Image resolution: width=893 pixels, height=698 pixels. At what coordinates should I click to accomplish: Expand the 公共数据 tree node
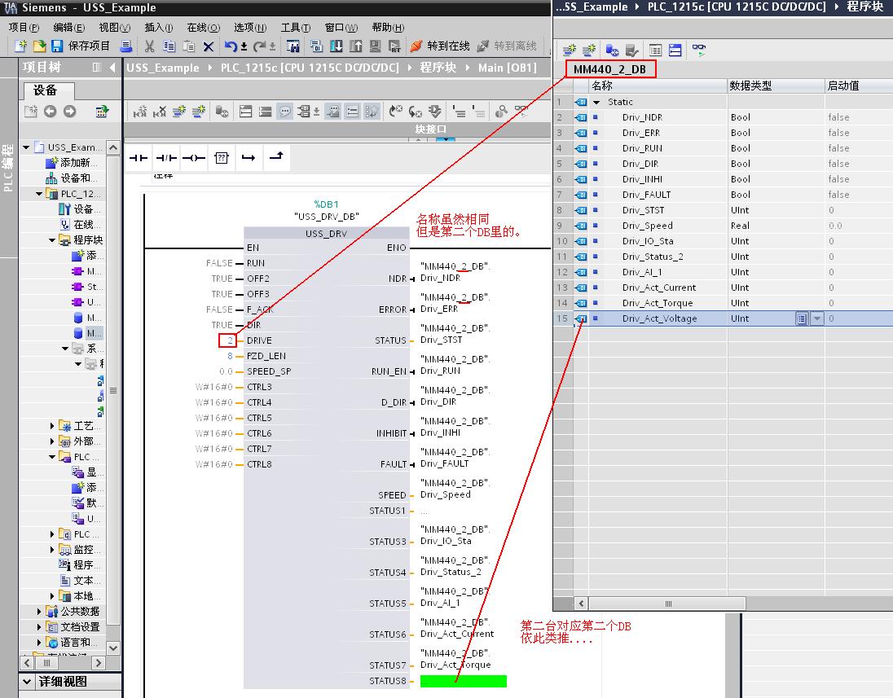(39, 612)
